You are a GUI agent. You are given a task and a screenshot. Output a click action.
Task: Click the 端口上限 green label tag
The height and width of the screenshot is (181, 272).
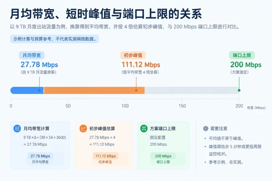[x=242, y=55]
